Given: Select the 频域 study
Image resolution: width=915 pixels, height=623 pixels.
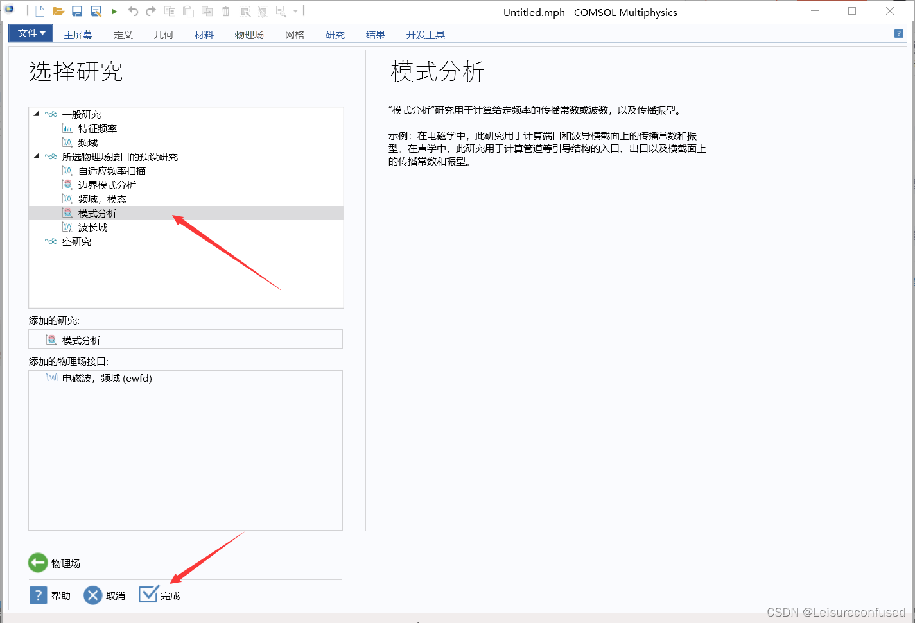Looking at the screenshot, I should [88, 142].
